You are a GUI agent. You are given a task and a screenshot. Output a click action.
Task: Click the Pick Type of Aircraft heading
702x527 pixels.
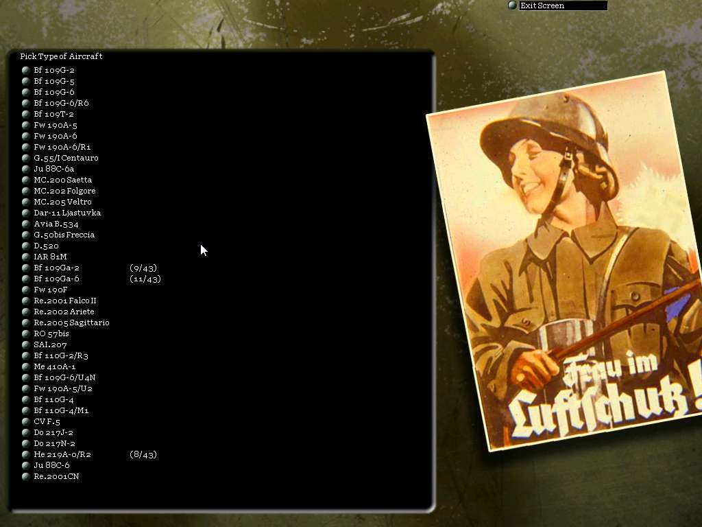pyautogui.click(x=61, y=56)
